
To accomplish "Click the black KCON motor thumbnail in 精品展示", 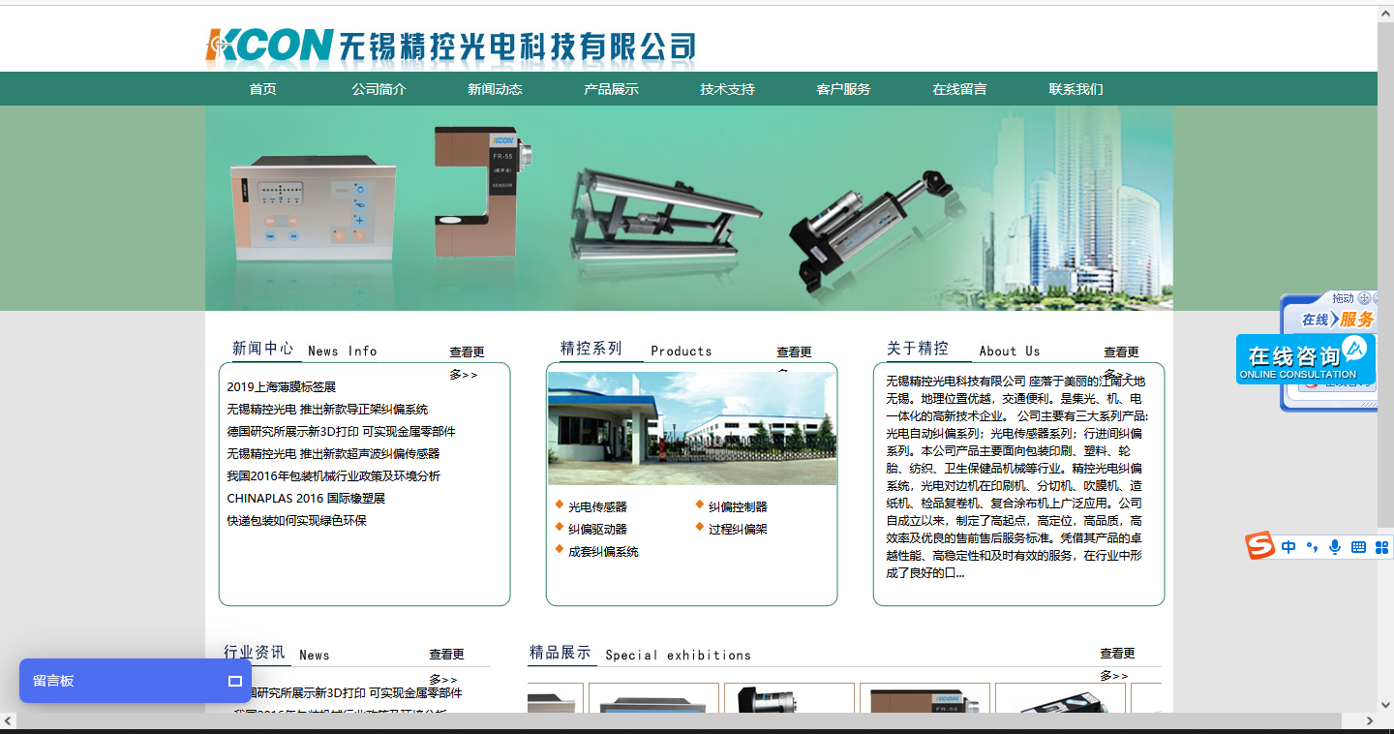I will pyautogui.click(x=789, y=698).
